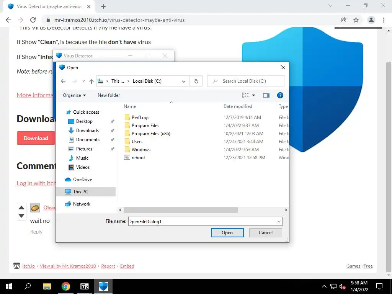392x294 pixels.
Task: Open 7-Zip from the taskbar
Action: [85, 286]
